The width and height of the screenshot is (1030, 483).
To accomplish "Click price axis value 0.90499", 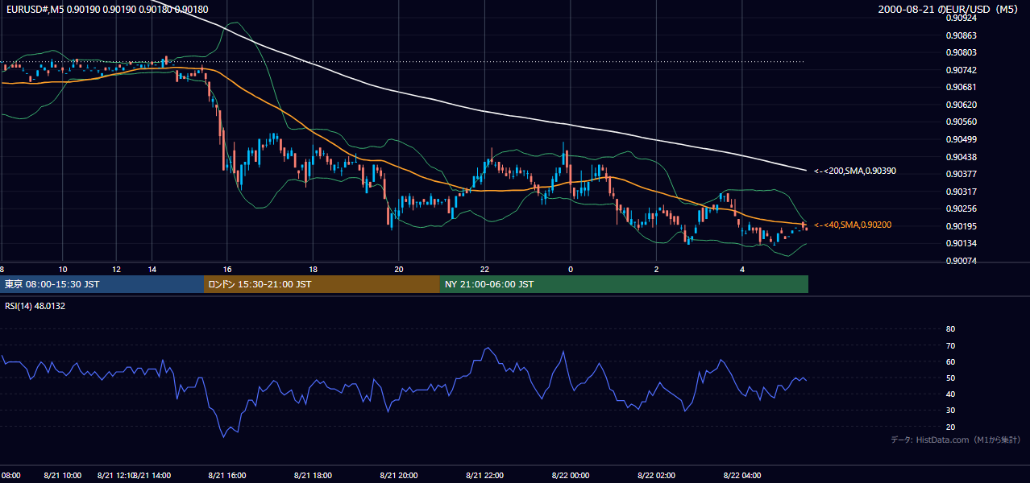I will click(x=960, y=139).
